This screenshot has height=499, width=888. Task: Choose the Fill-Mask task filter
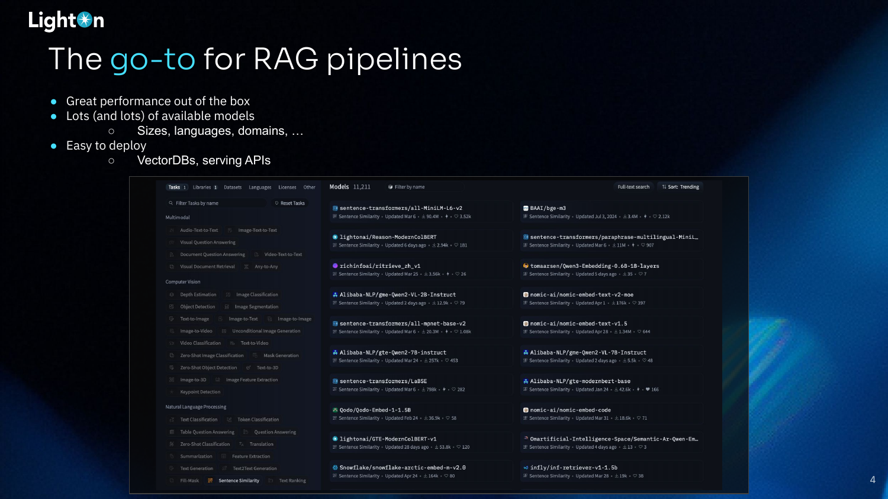[185, 481]
